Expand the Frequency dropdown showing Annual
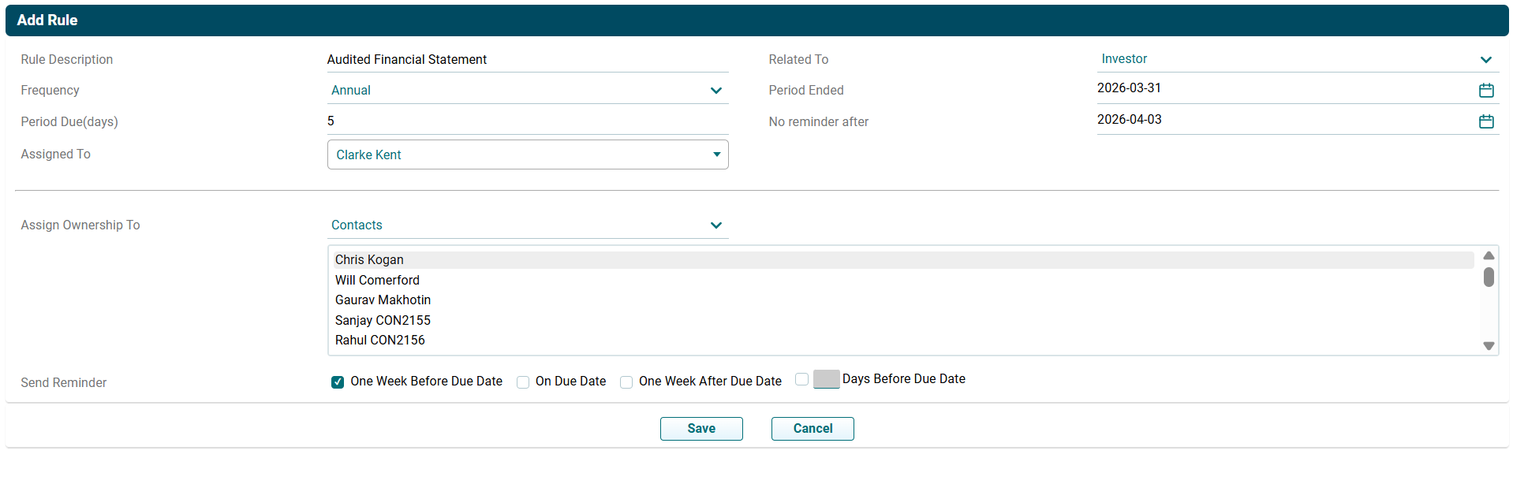This screenshot has height=484, width=1513. pyautogui.click(x=527, y=91)
